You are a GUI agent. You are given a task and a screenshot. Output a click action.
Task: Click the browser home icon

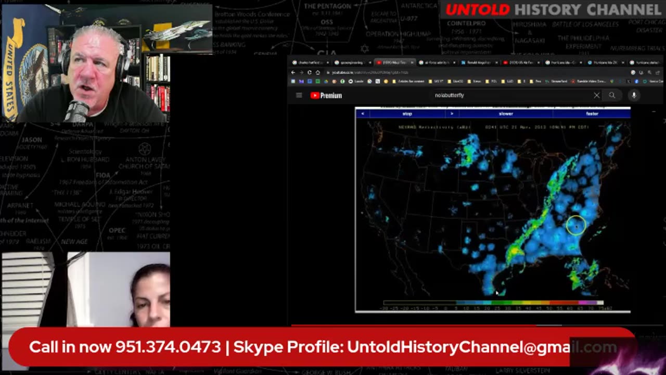point(318,72)
